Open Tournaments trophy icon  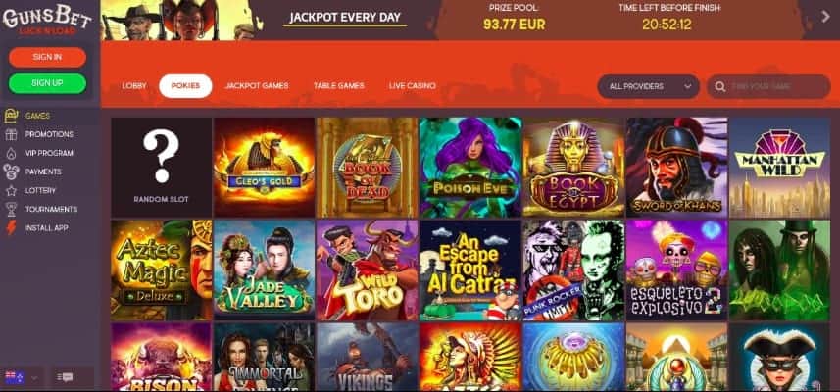pyautogui.click(x=11, y=210)
